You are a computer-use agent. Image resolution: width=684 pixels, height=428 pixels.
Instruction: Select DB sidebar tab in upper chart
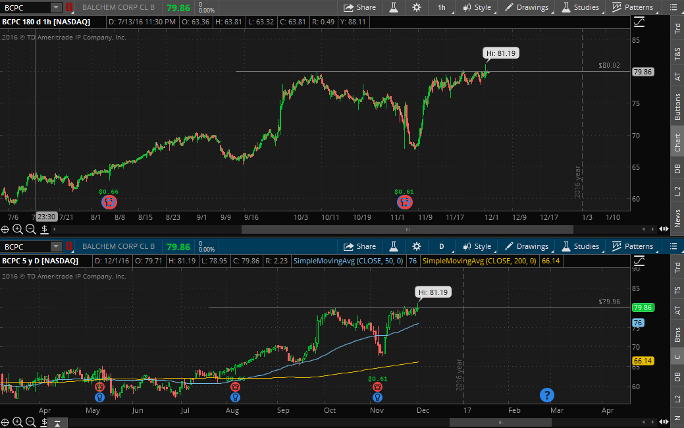[x=677, y=169]
